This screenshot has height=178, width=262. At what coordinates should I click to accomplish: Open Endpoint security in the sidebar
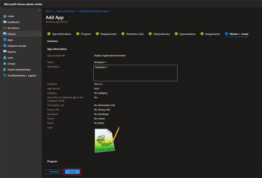pyautogui.click(x=17, y=46)
